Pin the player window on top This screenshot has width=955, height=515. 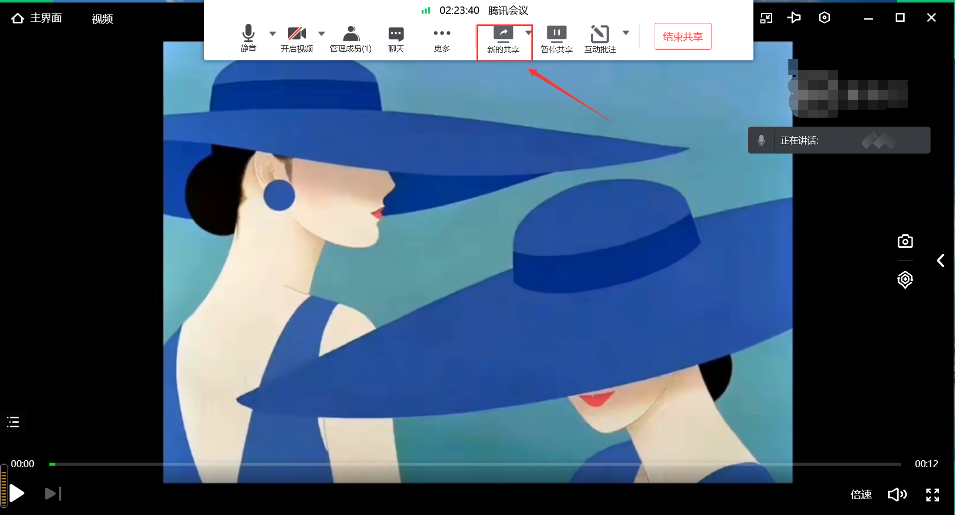(x=794, y=18)
